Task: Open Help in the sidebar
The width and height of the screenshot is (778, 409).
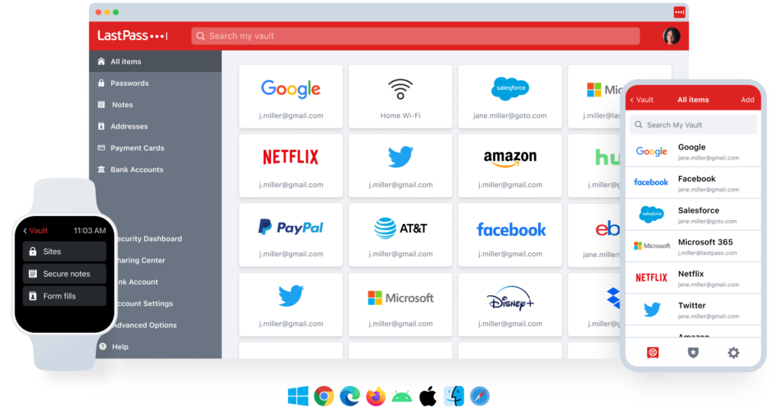Action: click(x=120, y=347)
